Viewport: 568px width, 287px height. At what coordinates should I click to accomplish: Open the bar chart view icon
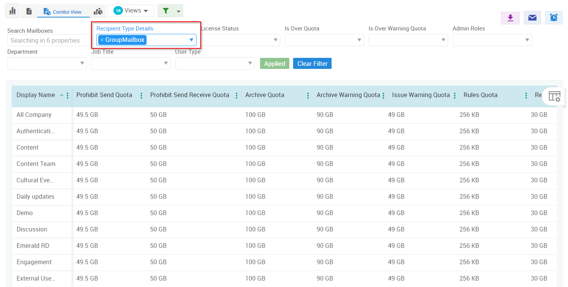pos(12,11)
